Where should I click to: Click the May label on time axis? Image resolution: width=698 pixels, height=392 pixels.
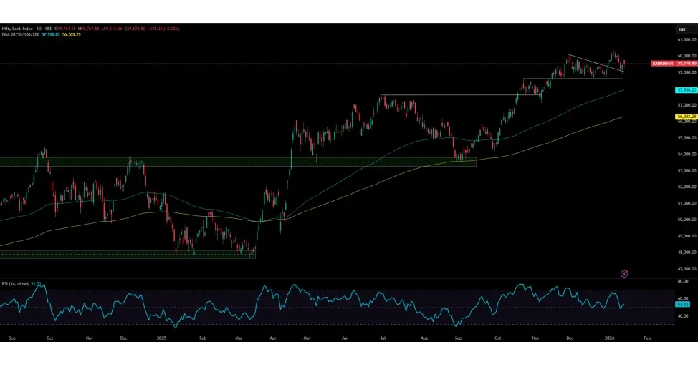point(307,338)
